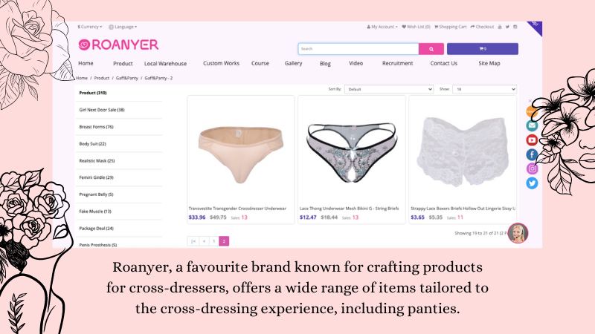Open the Instagram icon in social sidebar
Screen dimensions: 595x334
click(x=532, y=169)
